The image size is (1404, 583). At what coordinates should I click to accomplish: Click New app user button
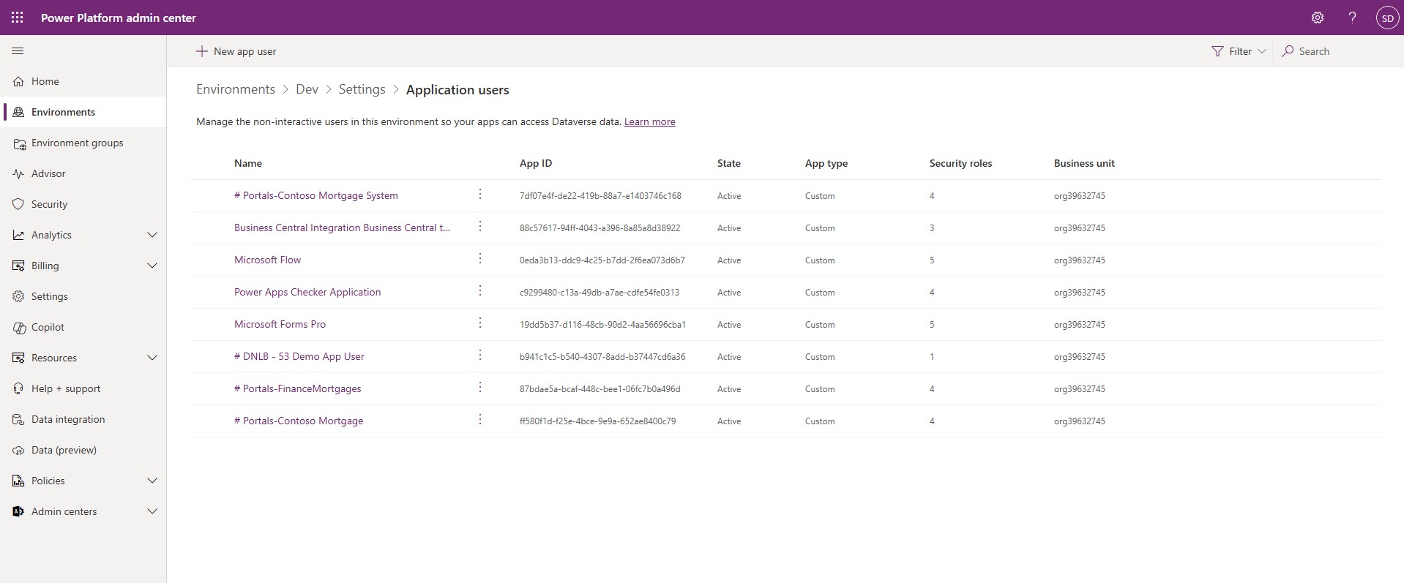point(236,51)
